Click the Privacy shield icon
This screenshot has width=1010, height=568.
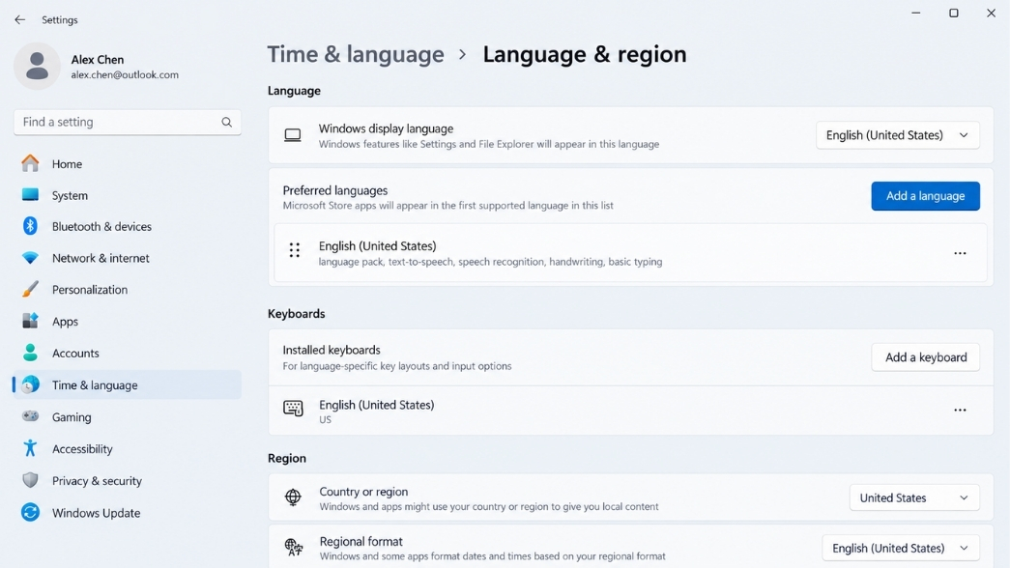[30, 480]
